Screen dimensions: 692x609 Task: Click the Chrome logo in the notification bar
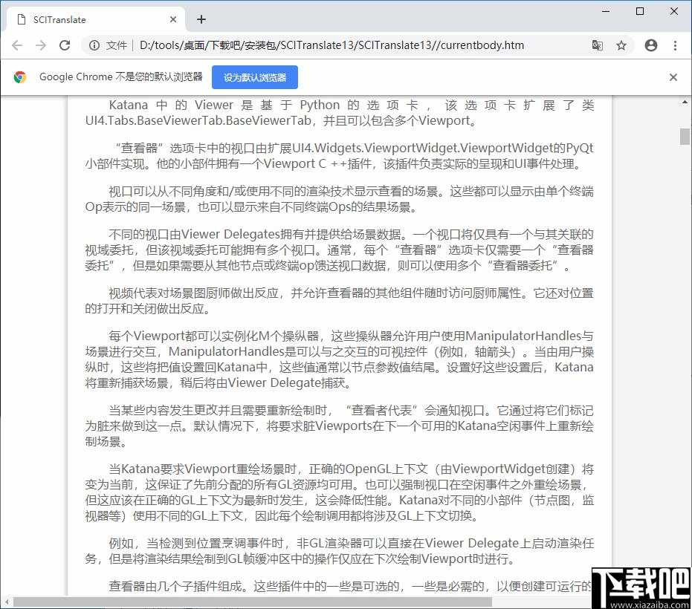pyautogui.click(x=20, y=77)
